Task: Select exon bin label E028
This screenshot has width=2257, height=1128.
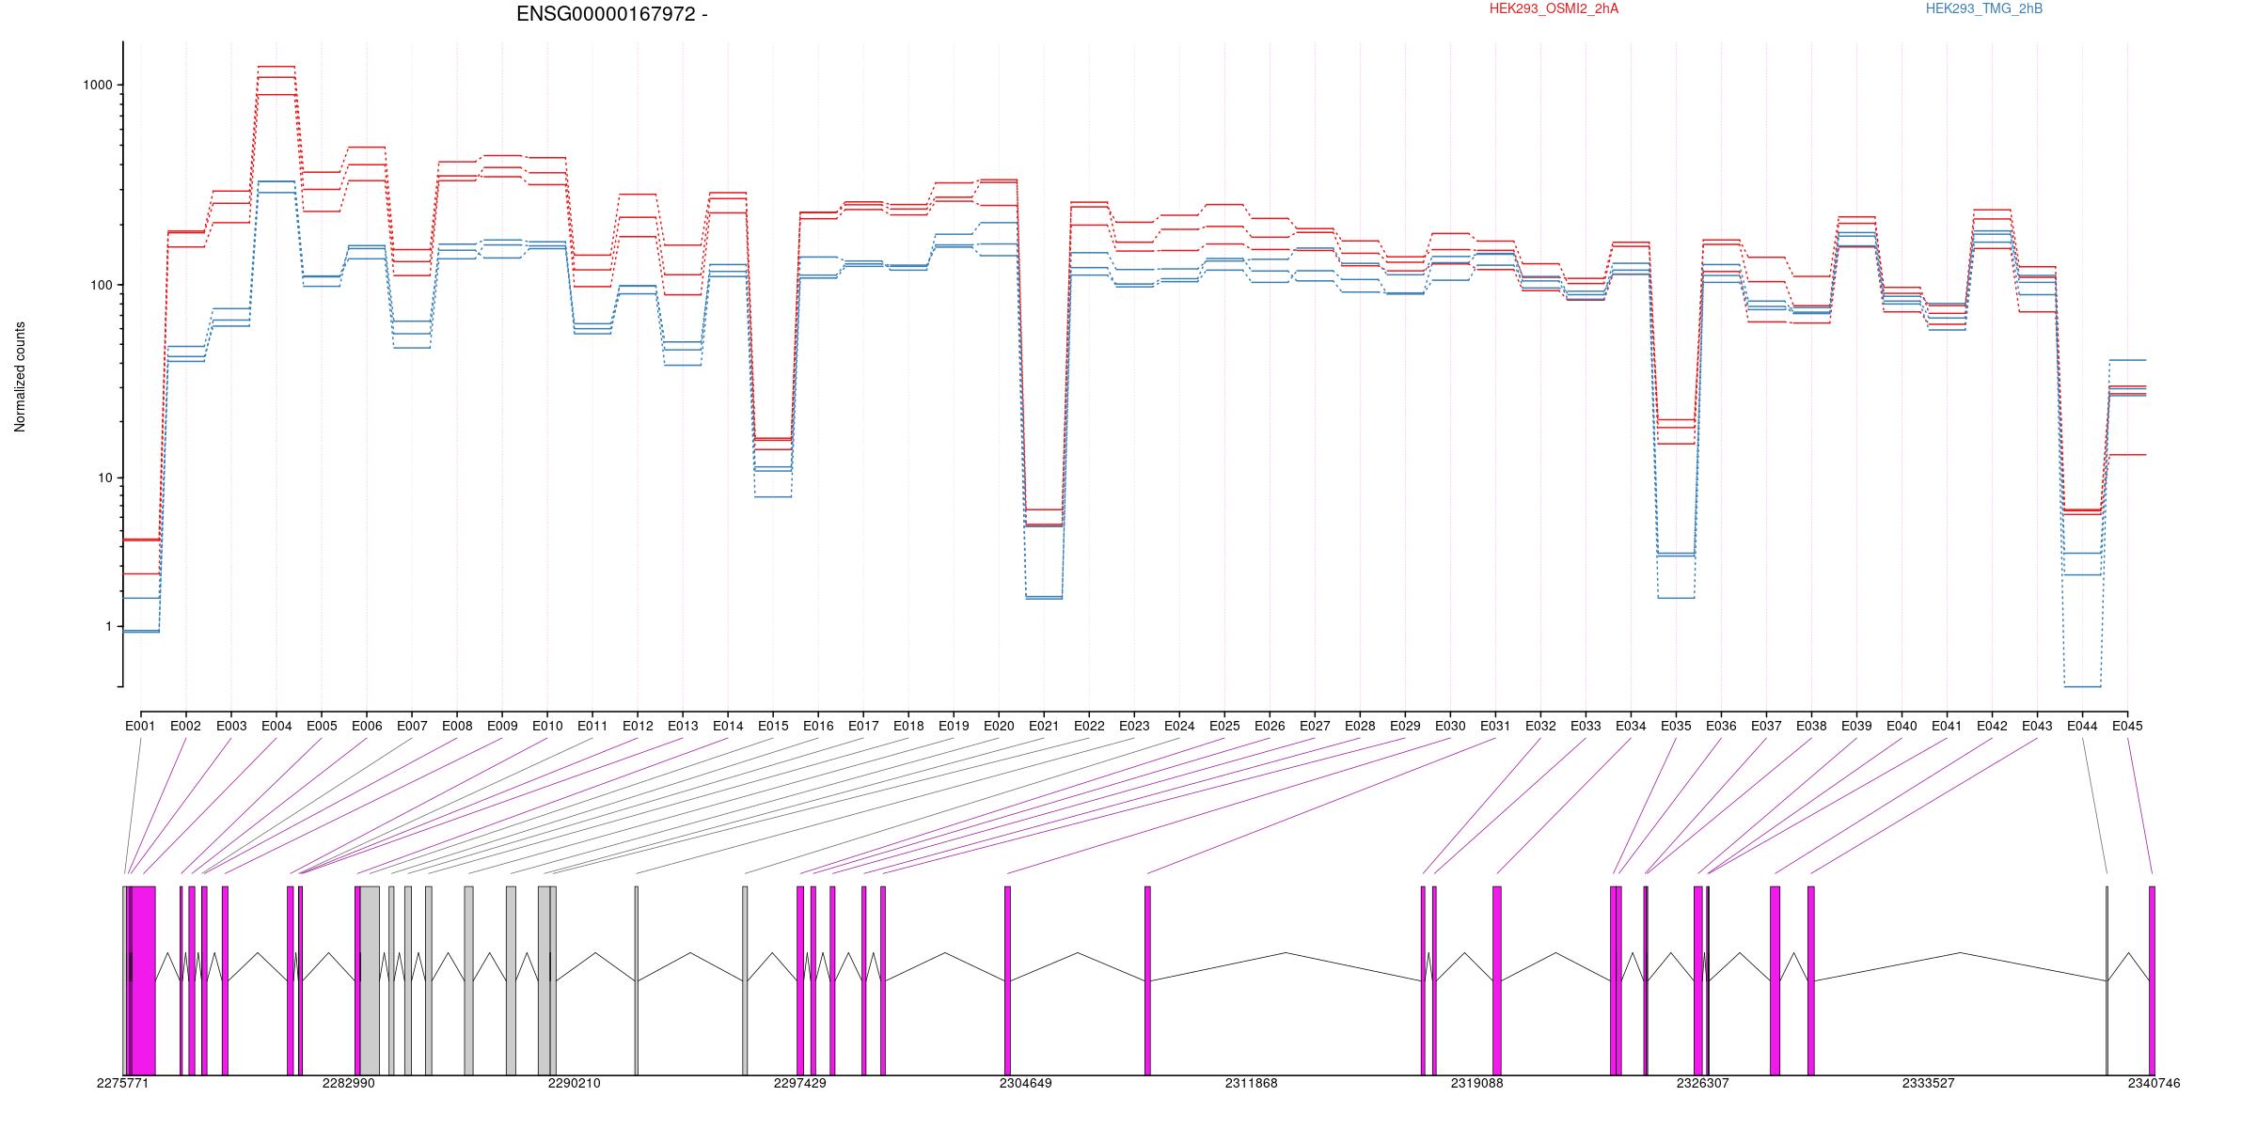Action: (1359, 726)
